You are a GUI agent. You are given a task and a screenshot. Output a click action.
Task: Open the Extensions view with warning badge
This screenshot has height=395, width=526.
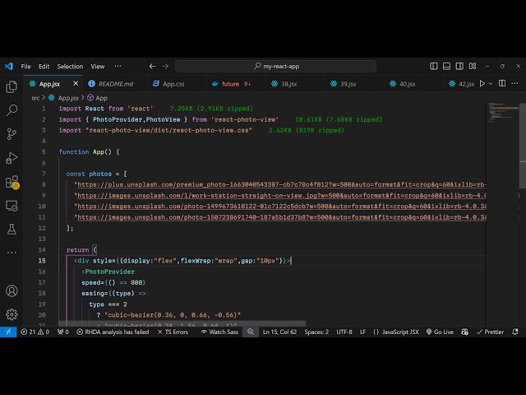12,182
